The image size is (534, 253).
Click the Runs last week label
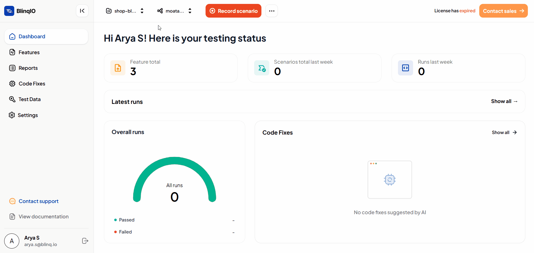pos(435,62)
